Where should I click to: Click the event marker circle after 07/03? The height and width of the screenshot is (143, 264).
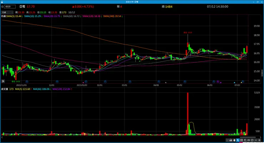coord(243,82)
